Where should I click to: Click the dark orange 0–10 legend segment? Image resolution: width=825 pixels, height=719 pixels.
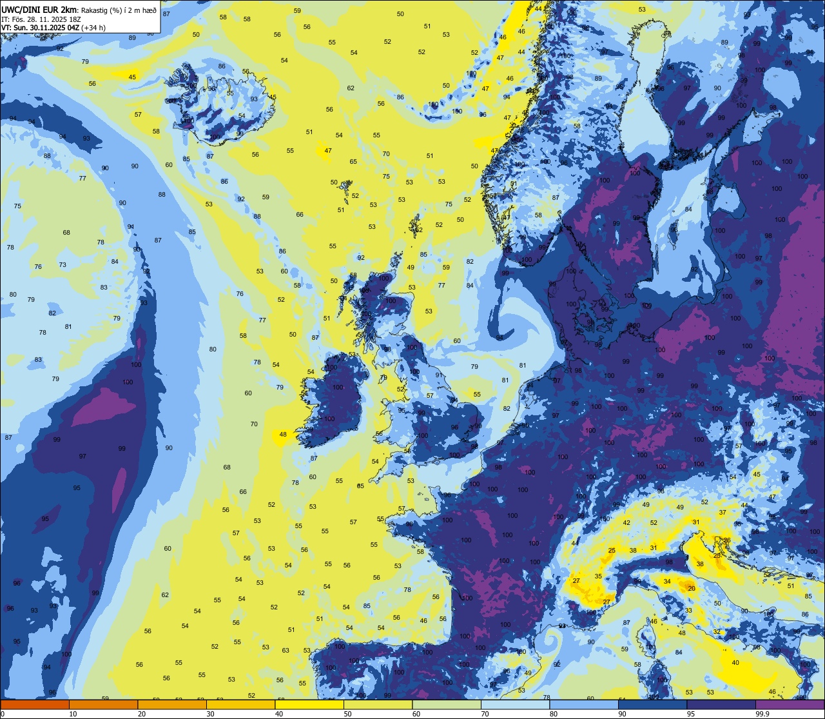[35, 705]
